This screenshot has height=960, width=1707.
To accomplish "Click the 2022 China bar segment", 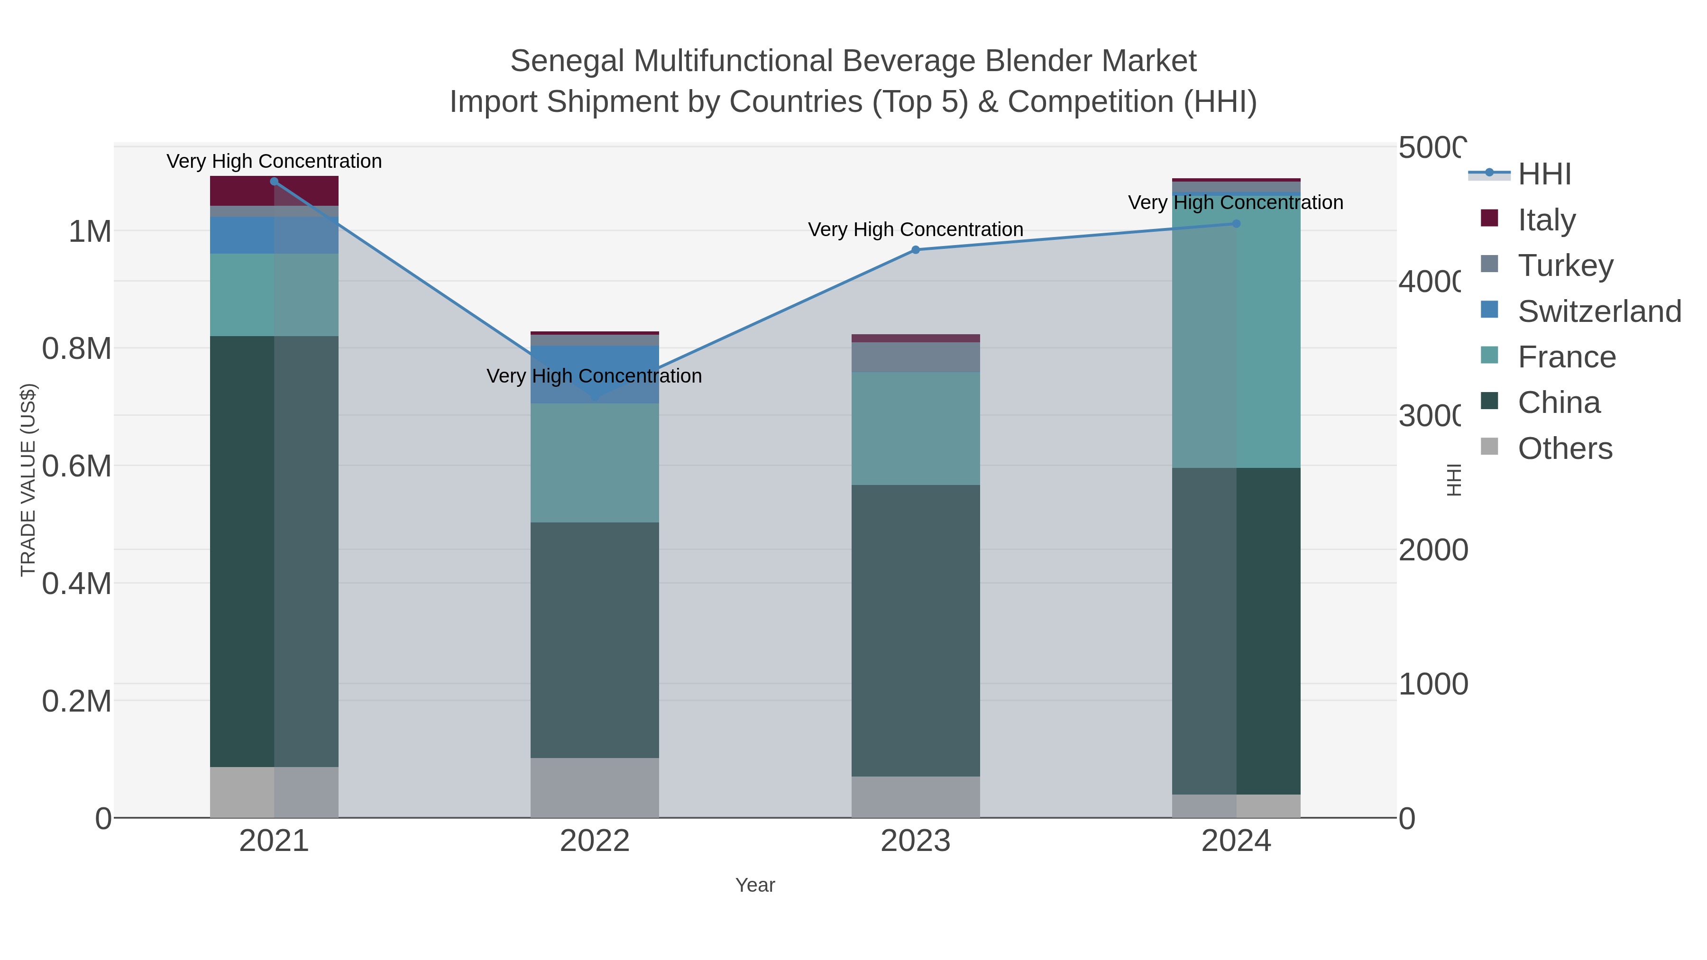I will (x=595, y=640).
